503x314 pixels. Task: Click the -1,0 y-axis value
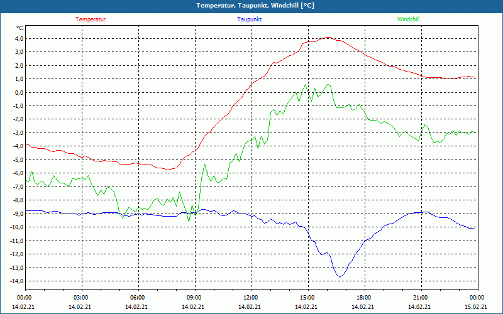point(18,106)
